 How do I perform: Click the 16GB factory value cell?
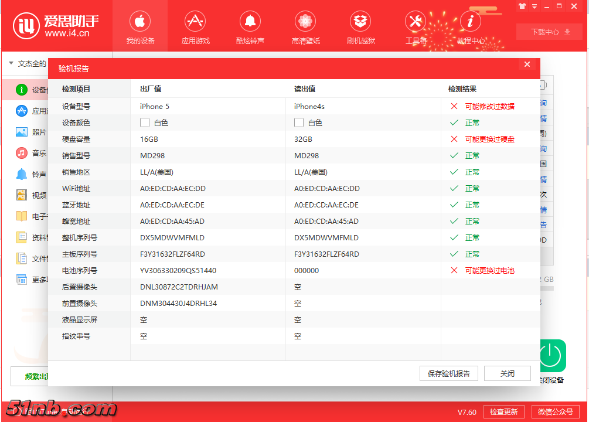[x=149, y=139]
